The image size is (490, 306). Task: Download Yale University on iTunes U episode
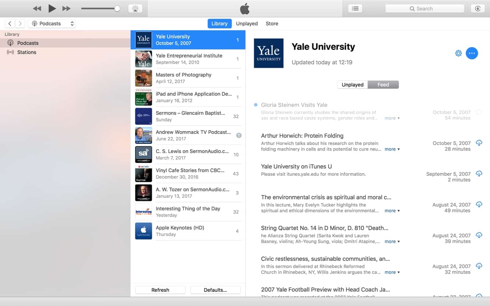[x=479, y=173]
